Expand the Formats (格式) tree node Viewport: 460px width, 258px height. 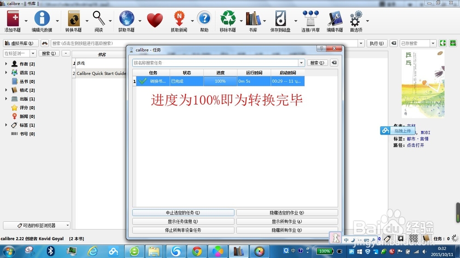click(6, 90)
